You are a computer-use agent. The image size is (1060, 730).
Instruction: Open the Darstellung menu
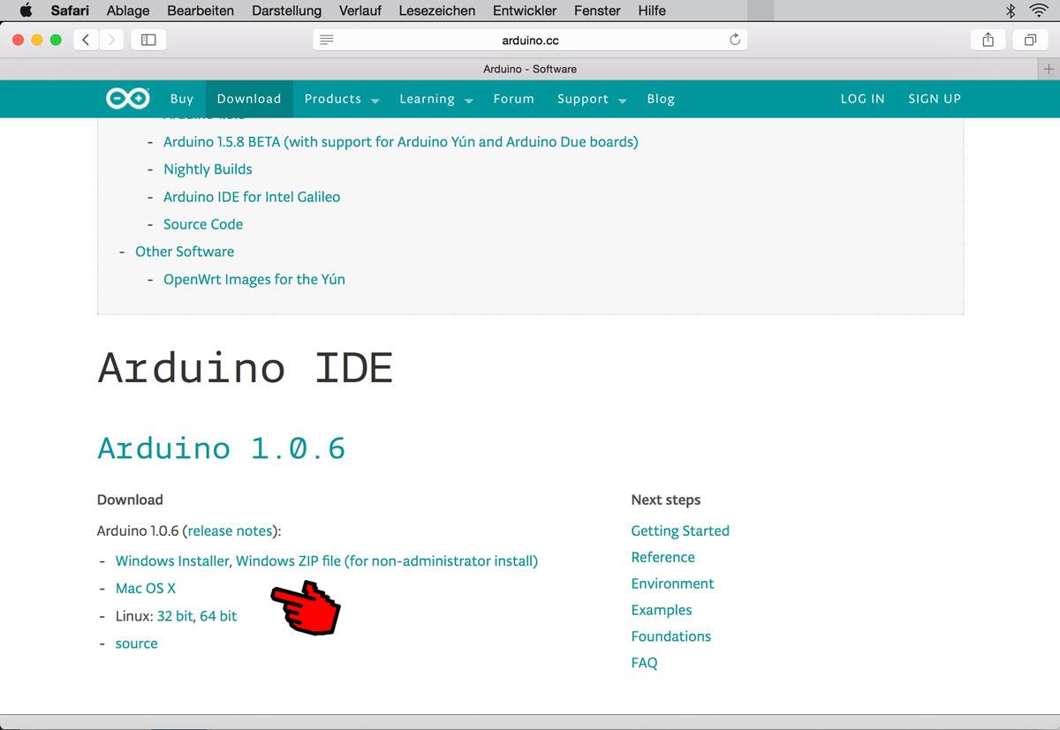pyautogui.click(x=286, y=11)
